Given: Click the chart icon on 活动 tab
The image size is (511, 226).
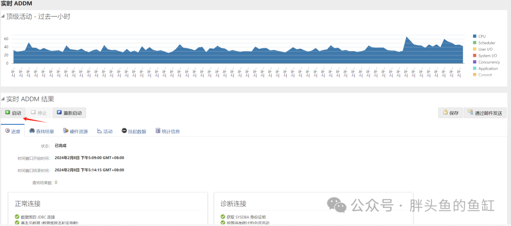Looking at the screenshot, I should tap(99, 131).
